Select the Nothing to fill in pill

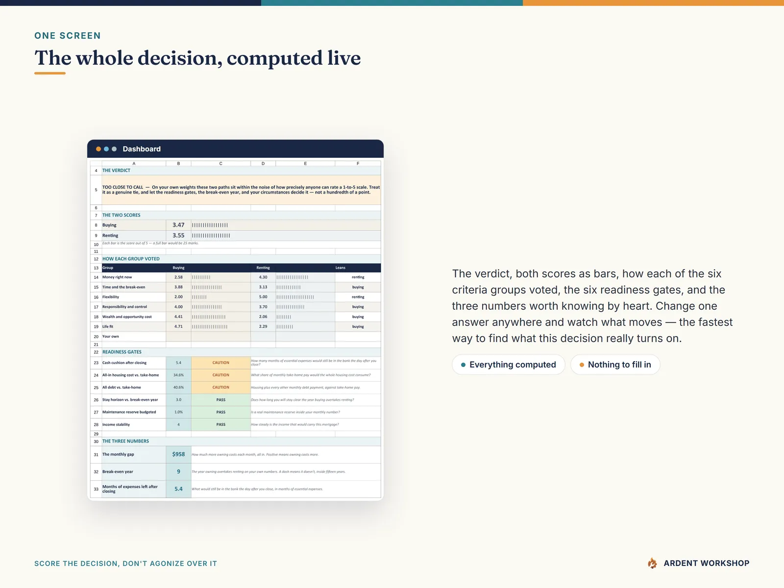point(615,365)
